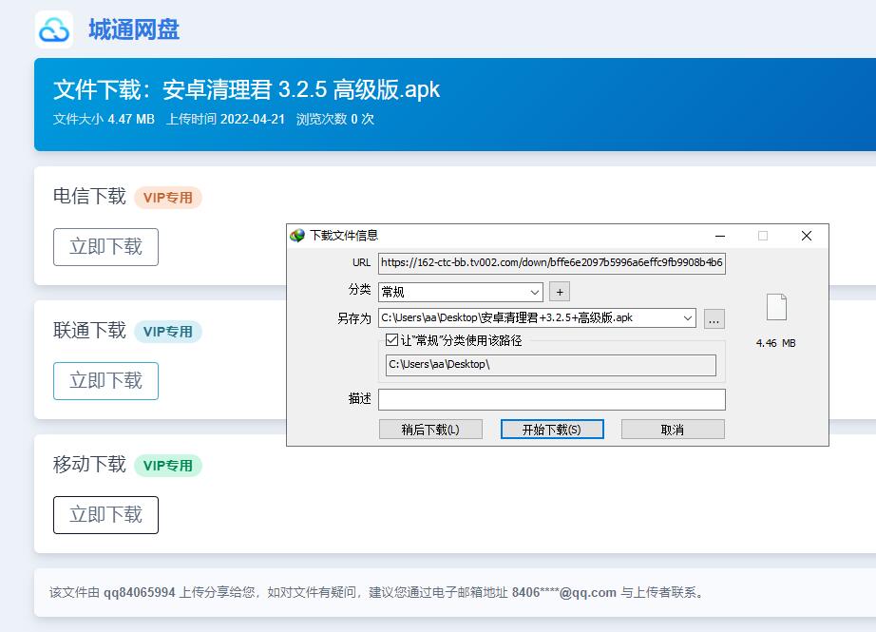
Task: Click the 取消 button in the dialog
Action: (672, 429)
